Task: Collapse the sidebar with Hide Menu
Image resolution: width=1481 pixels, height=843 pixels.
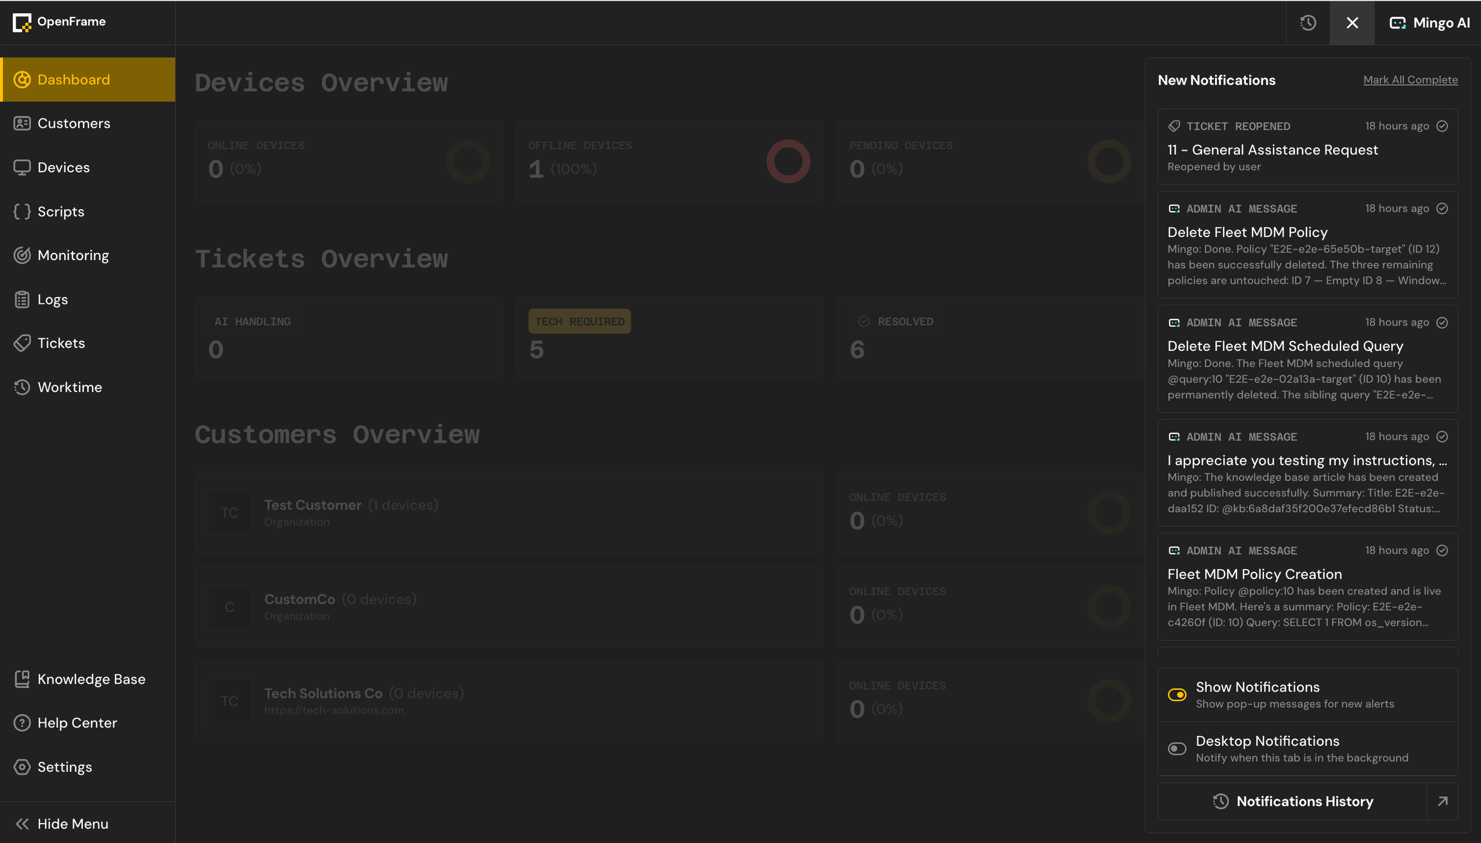Action: (88, 823)
